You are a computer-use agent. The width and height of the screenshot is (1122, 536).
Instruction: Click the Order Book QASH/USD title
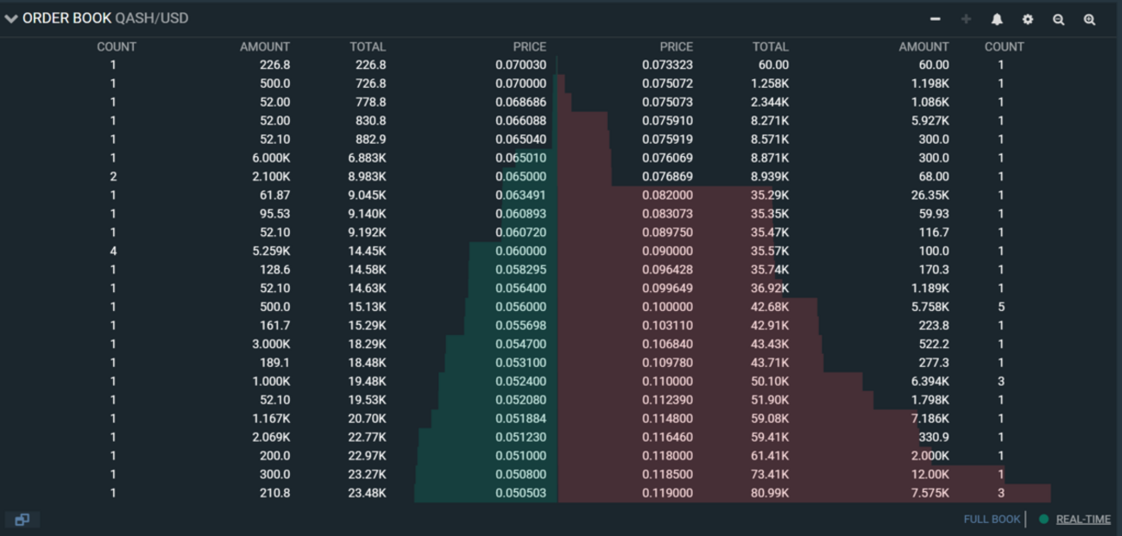coord(105,18)
